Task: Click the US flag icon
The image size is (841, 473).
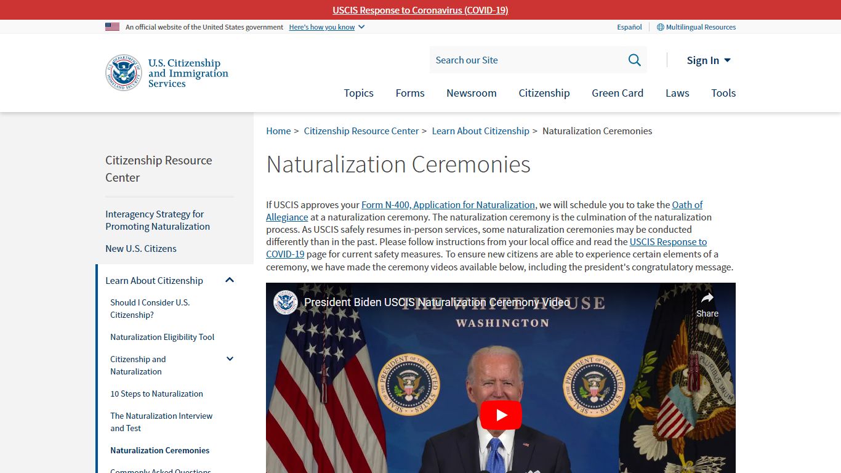Action: pyautogui.click(x=112, y=27)
